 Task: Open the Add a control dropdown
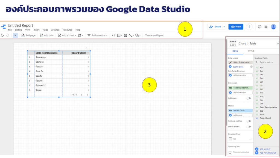point(98,35)
